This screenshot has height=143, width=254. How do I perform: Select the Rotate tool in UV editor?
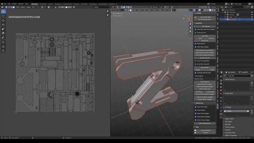[3, 25]
